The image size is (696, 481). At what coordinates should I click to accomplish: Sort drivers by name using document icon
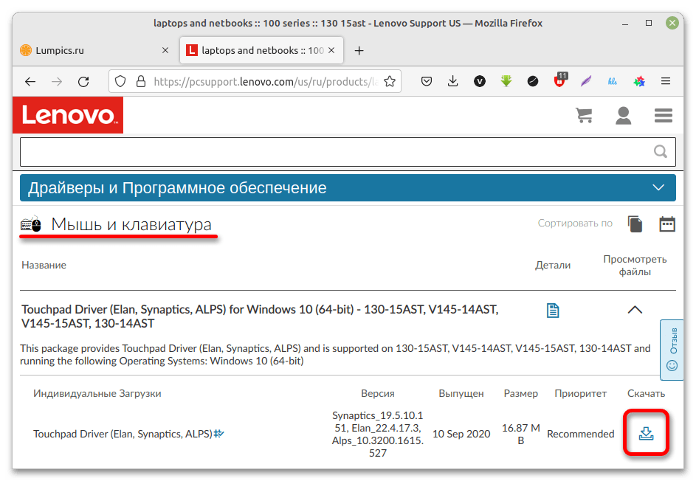tap(635, 224)
